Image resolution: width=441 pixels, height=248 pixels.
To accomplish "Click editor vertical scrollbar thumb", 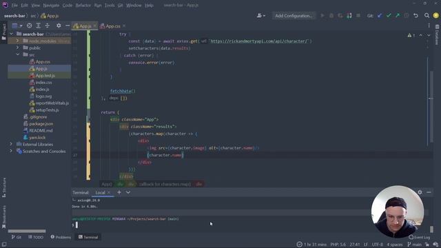I will coord(431,107).
